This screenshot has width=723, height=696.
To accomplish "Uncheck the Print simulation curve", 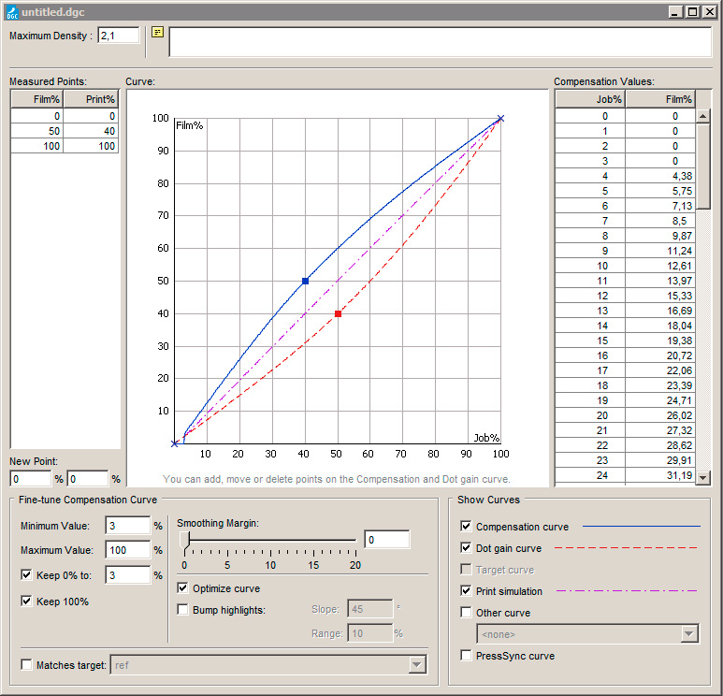I will (x=466, y=591).
